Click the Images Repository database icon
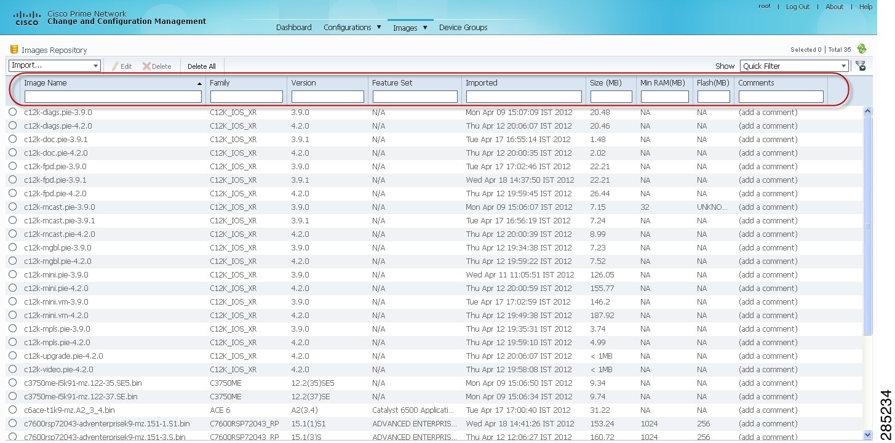895x443 pixels. pyautogui.click(x=13, y=49)
